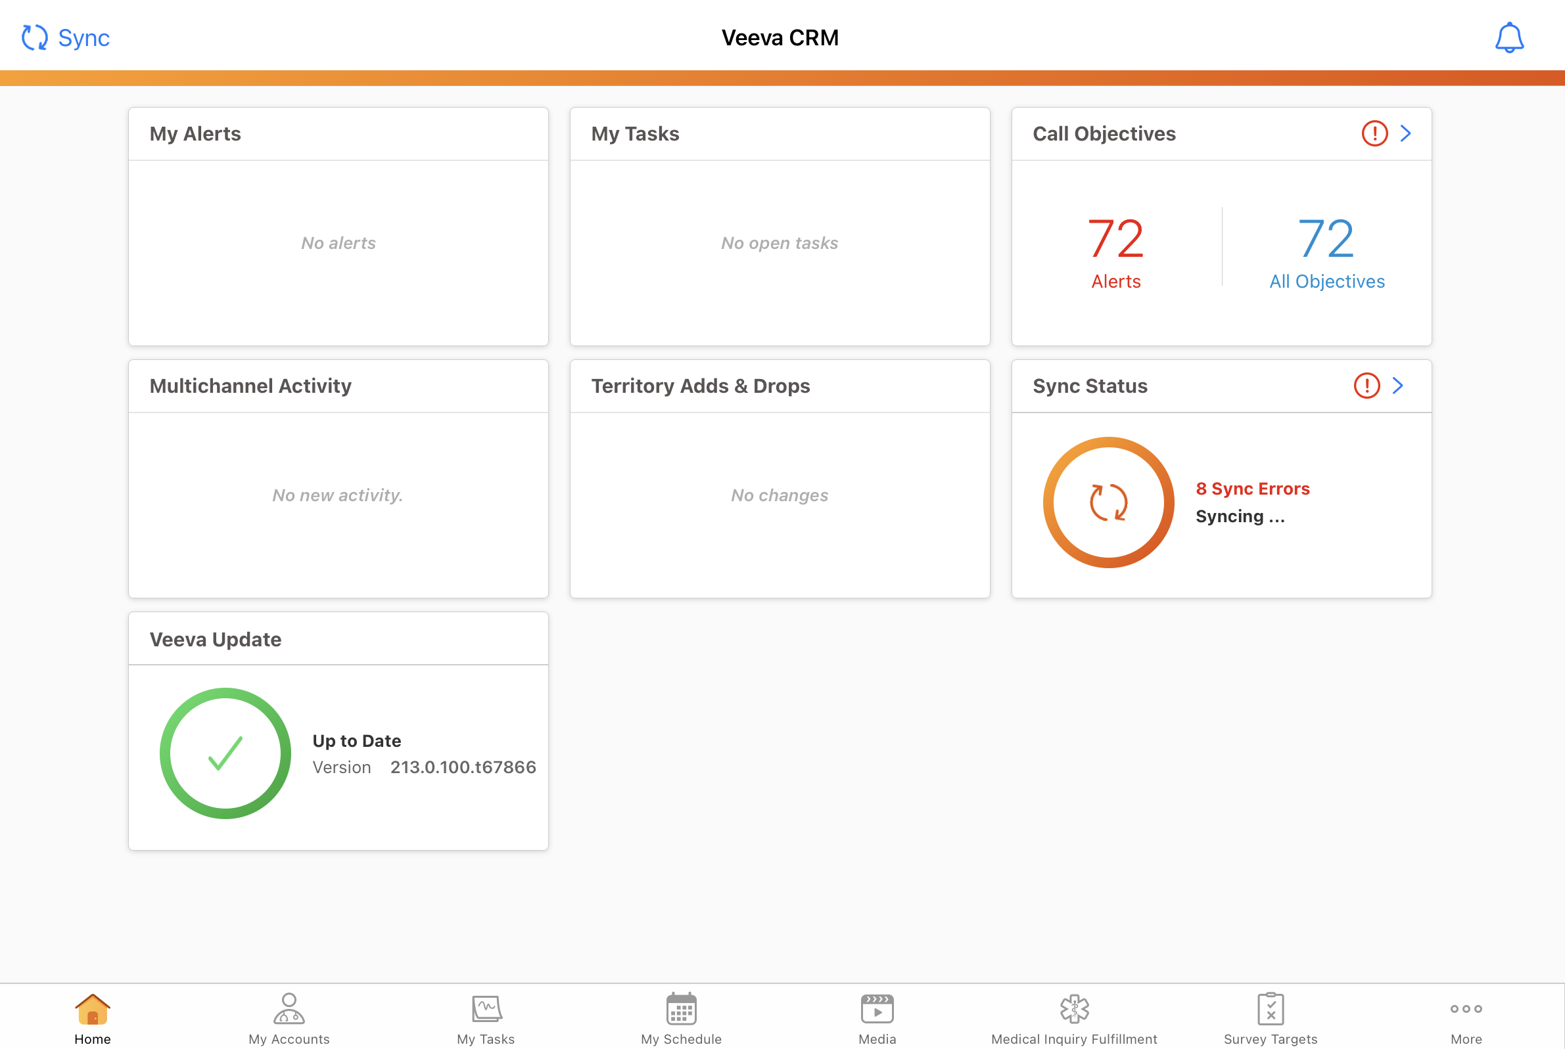Open the My Alerts card header

point(195,134)
